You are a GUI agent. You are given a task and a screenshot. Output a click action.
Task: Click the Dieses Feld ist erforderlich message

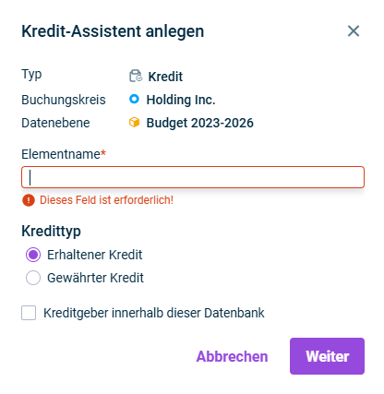click(107, 200)
